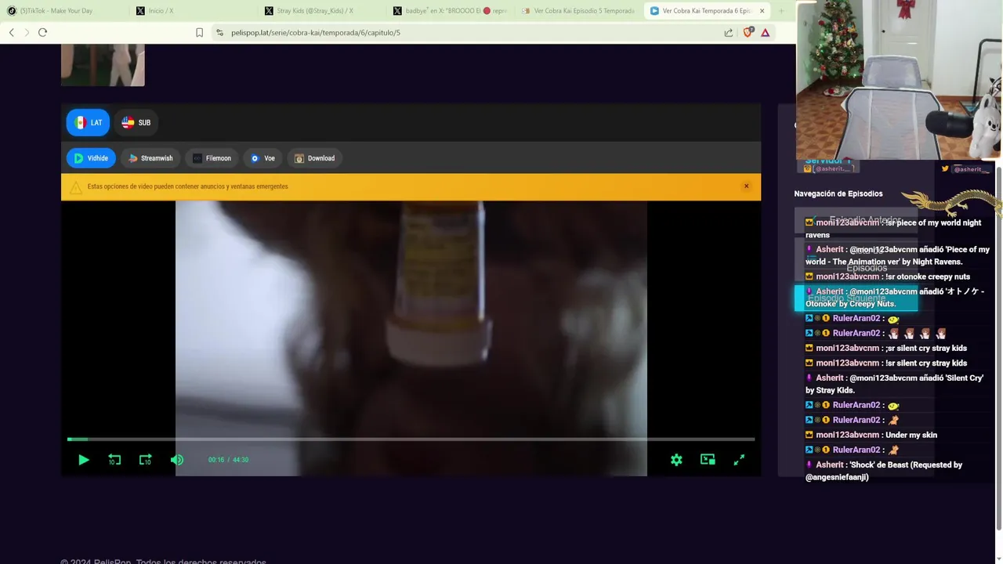Click the 00:16 / 44:30 time display
Screen dimensions: 1003x564
[x=228, y=460]
